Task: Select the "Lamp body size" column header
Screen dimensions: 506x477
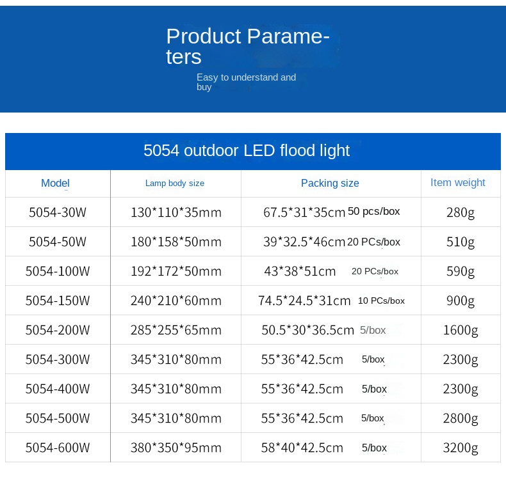Action: [x=175, y=184]
